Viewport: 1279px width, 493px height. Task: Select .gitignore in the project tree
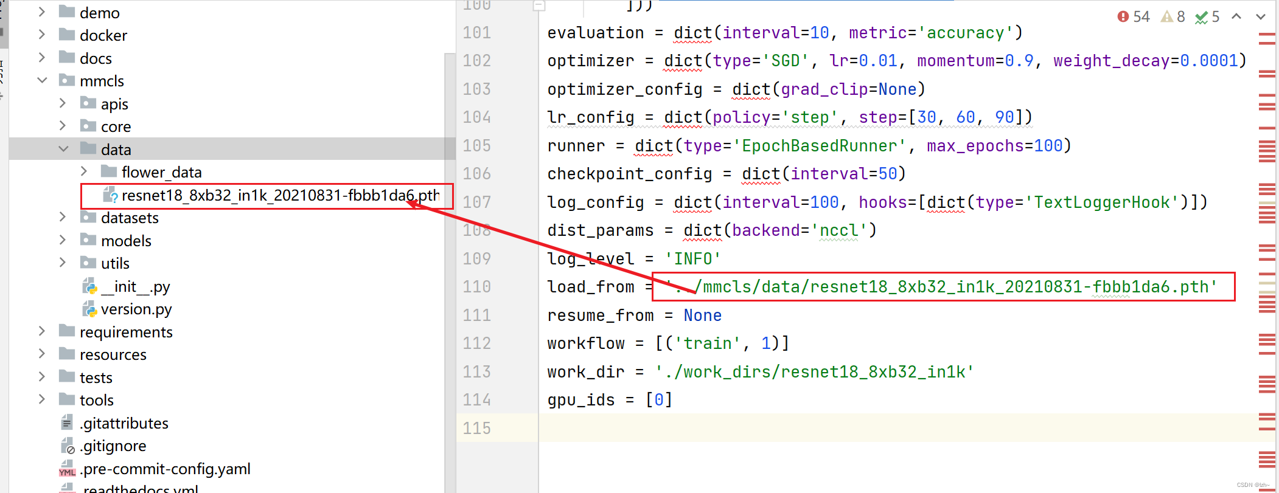point(113,446)
